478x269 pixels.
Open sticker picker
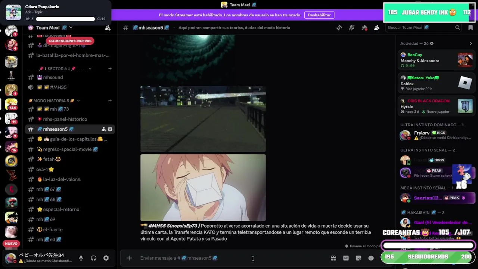[x=358, y=258]
